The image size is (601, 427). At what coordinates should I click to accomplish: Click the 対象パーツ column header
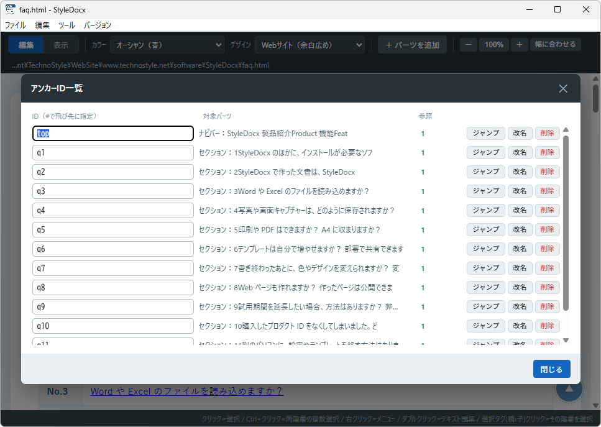coord(217,116)
